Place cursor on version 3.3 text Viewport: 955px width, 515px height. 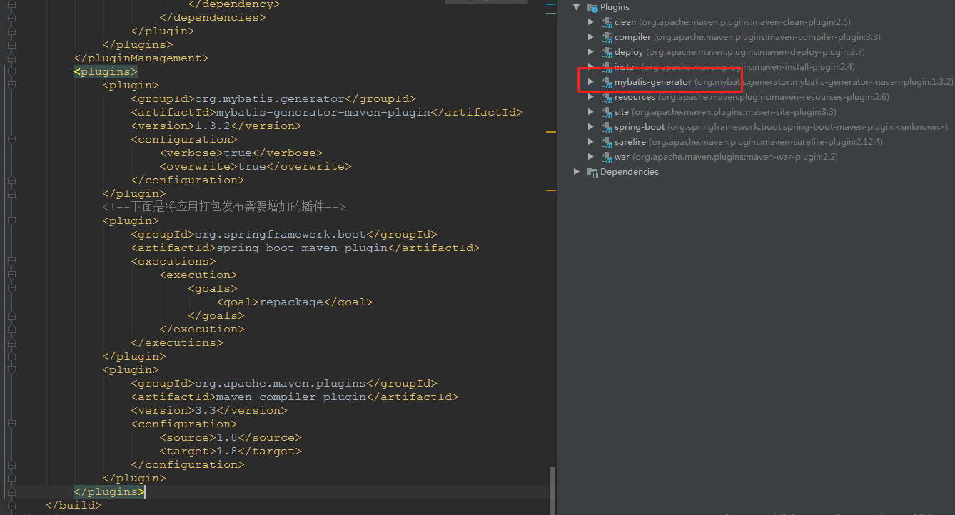205,410
